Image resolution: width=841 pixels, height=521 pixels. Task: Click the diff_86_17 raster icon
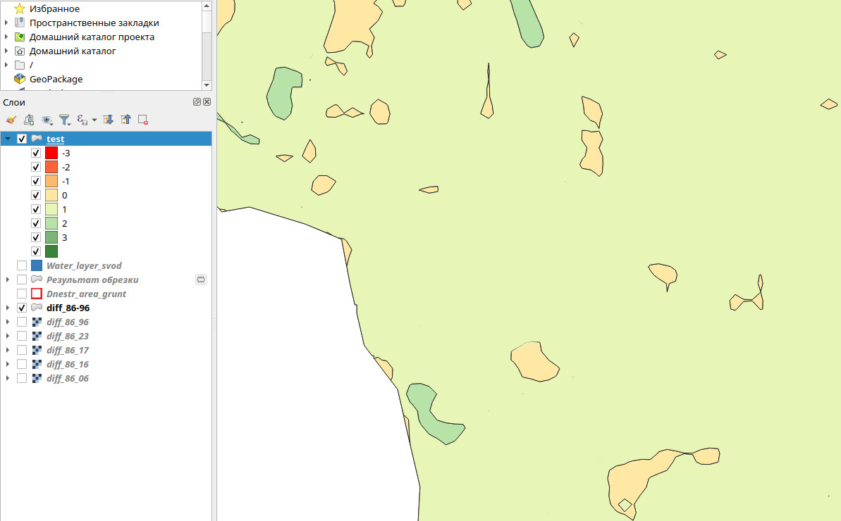(x=37, y=350)
